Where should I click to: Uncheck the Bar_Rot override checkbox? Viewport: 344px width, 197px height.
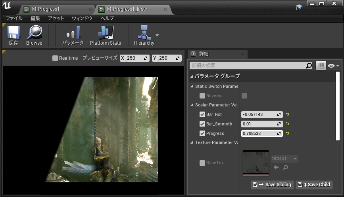pyautogui.click(x=202, y=114)
